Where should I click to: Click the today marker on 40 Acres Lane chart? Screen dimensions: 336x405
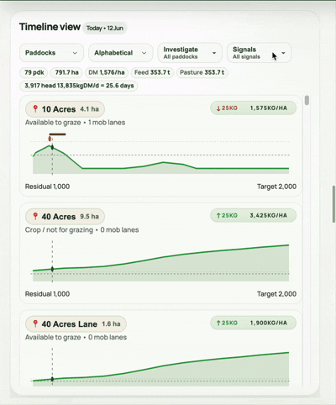tap(52, 379)
